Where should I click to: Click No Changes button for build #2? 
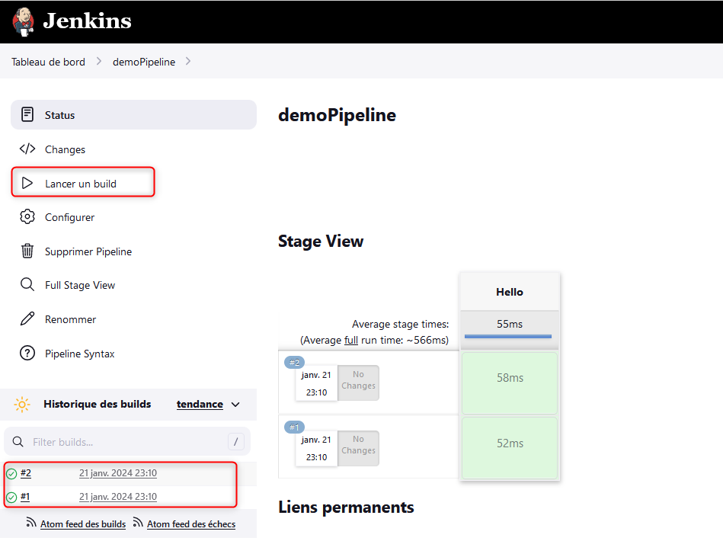click(x=358, y=383)
